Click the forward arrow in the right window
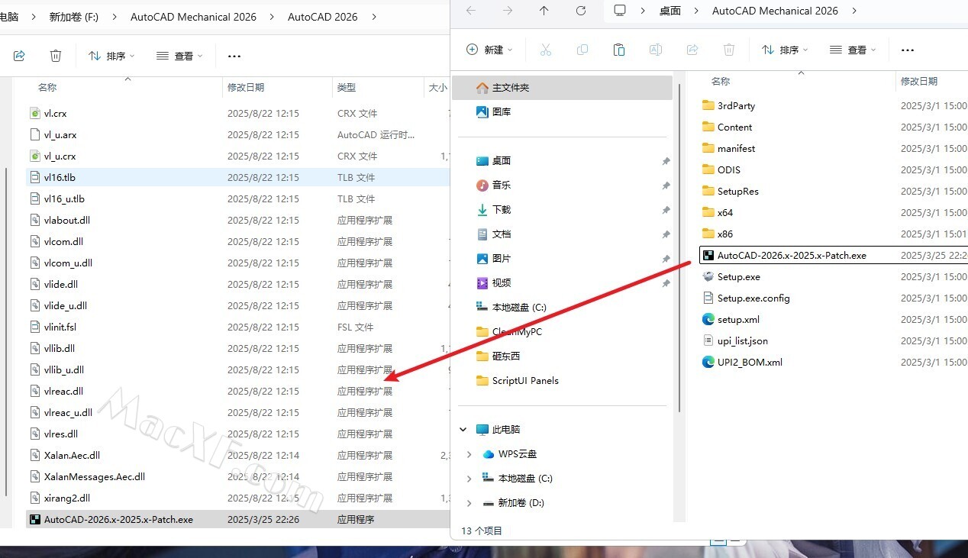This screenshot has width=968, height=558. click(x=508, y=11)
